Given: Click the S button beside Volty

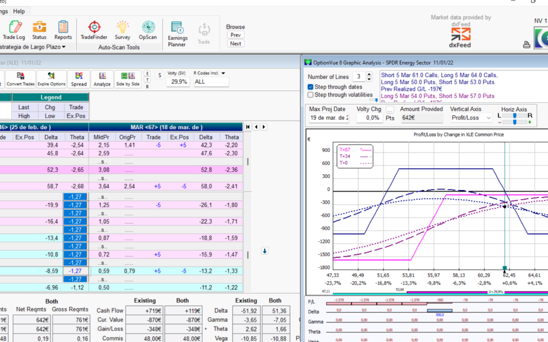Looking at the screenshot, I should [x=160, y=75].
